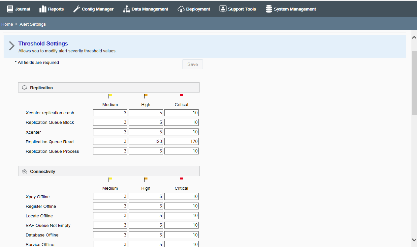
Task: Open the Support Tools menu
Action: pyautogui.click(x=238, y=9)
